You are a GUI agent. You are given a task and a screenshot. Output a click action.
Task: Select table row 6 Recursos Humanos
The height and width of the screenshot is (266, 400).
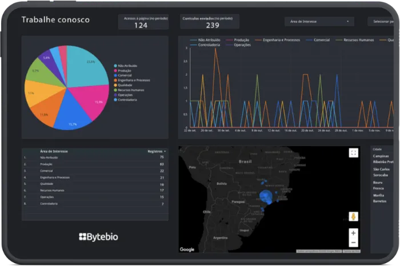95,190
